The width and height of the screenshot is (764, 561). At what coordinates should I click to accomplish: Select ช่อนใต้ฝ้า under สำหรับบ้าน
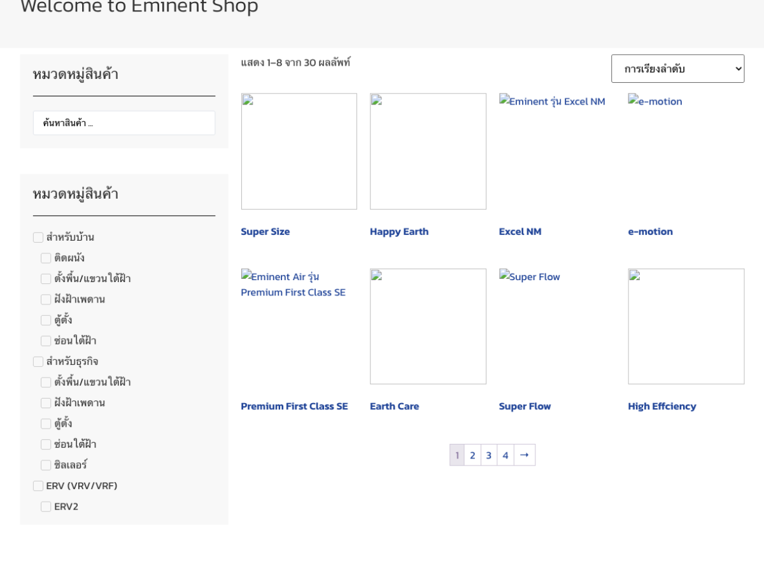46,341
